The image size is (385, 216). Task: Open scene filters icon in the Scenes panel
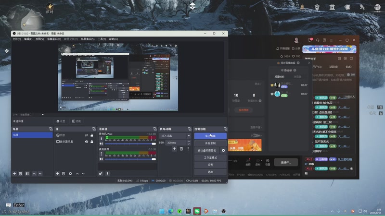click(x=27, y=173)
